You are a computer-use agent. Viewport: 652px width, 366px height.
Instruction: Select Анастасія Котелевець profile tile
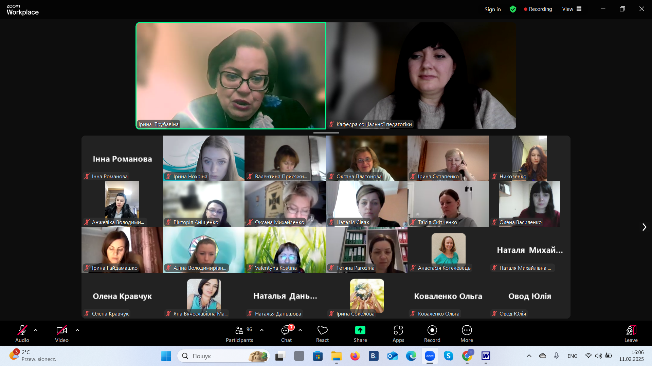[448, 250]
